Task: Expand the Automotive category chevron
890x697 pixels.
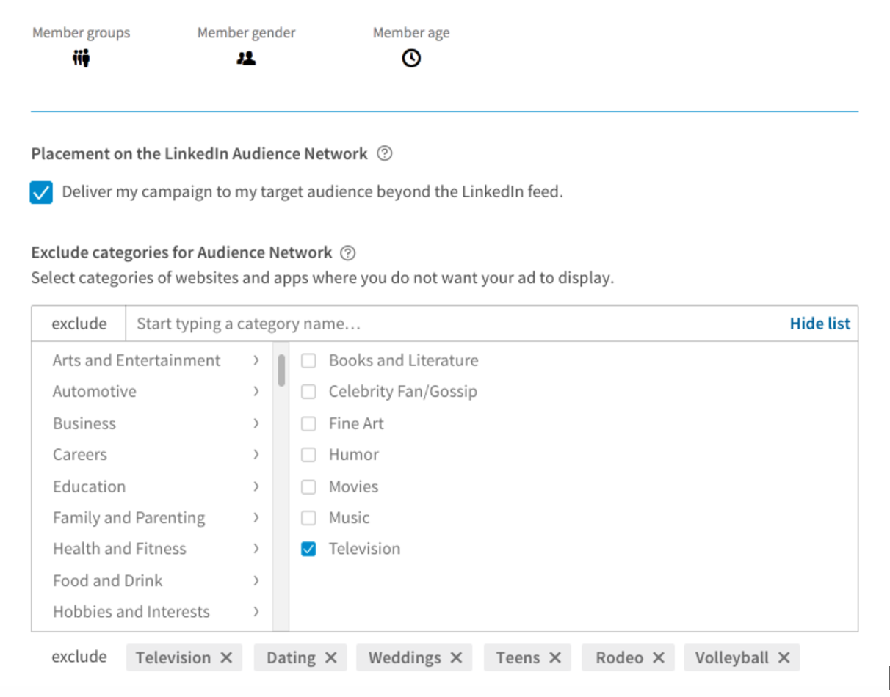Action: (256, 392)
